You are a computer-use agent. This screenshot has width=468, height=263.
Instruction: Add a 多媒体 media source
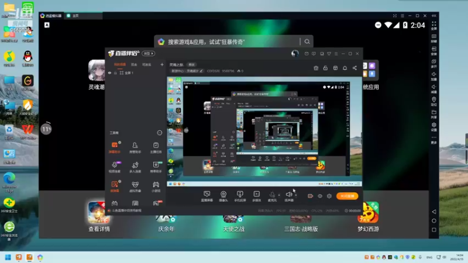click(x=256, y=196)
